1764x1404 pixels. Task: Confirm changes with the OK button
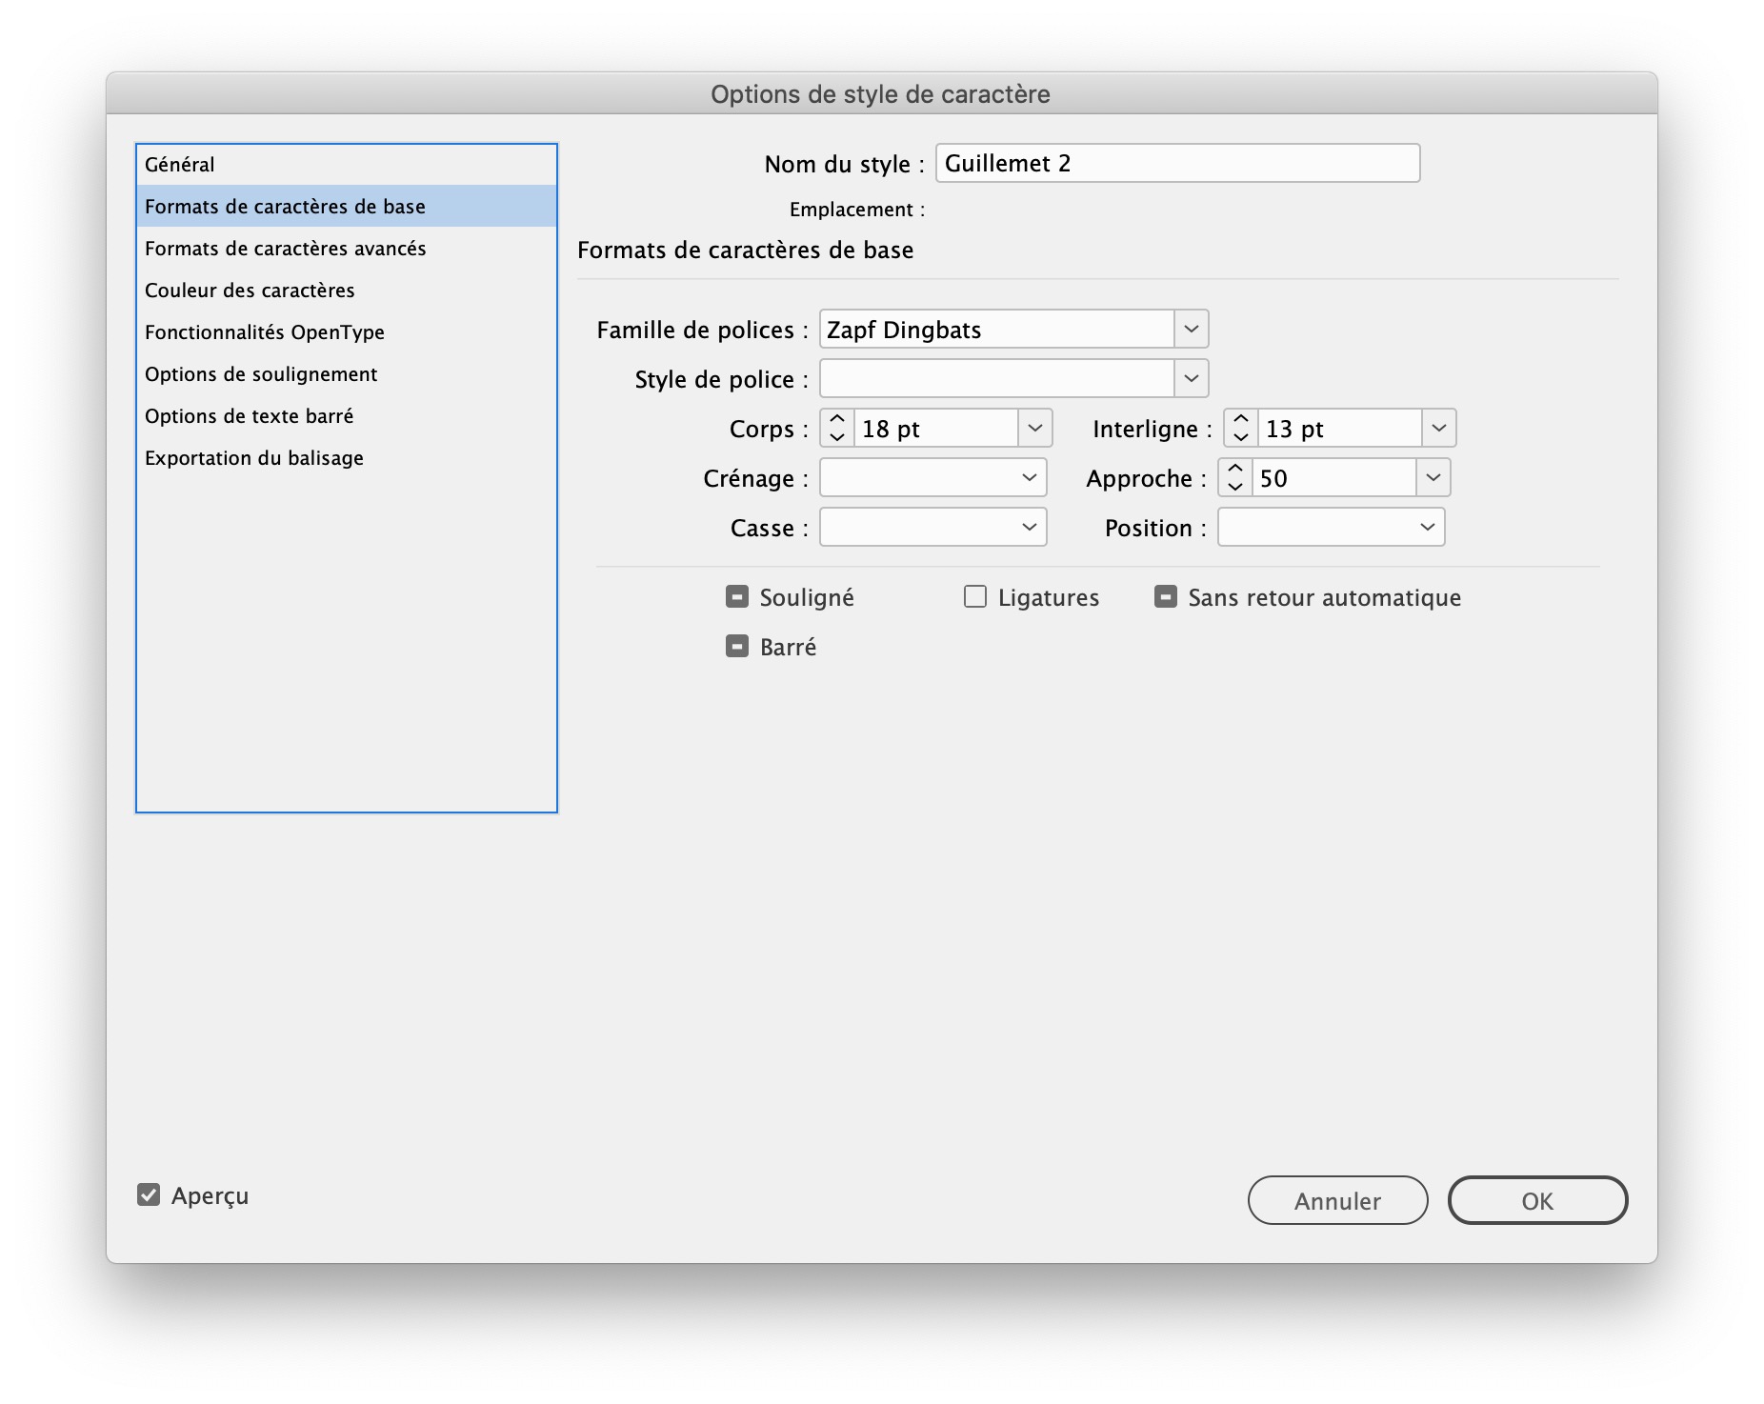click(1536, 1200)
